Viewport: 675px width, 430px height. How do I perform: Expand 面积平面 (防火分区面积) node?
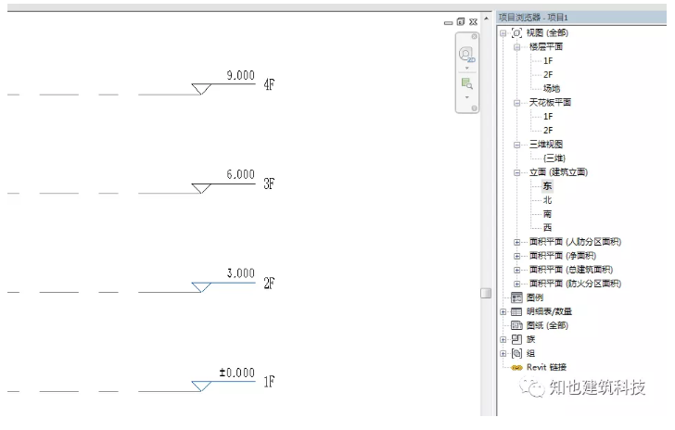click(x=517, y=285)
